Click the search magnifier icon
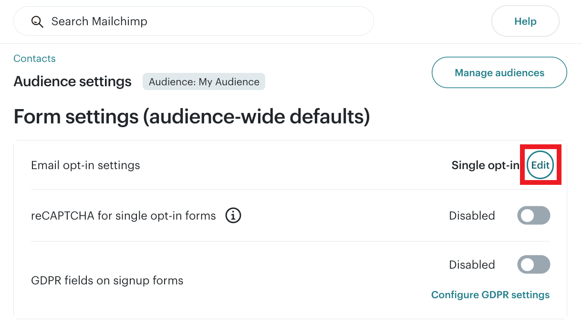This screenshot has height=333, width=582. click(37, 21)
